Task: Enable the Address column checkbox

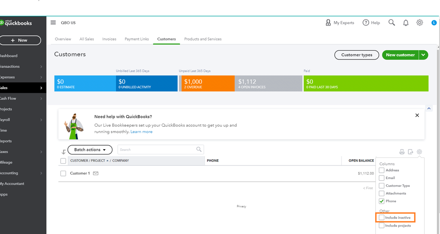Action: coord(381,170)
